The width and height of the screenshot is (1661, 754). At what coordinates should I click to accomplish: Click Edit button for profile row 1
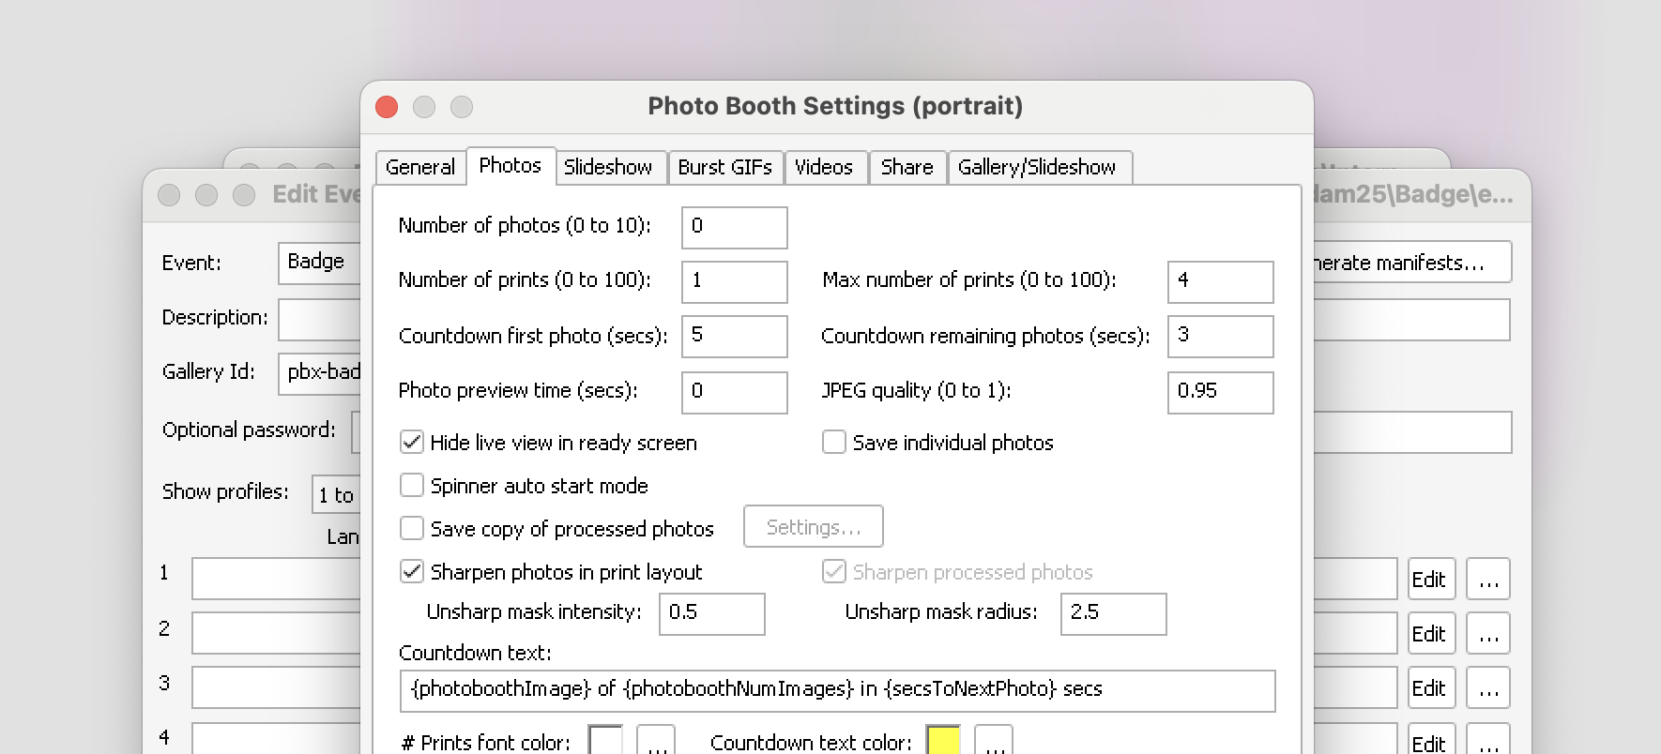pyautogui.click(x=1428, y=580)
